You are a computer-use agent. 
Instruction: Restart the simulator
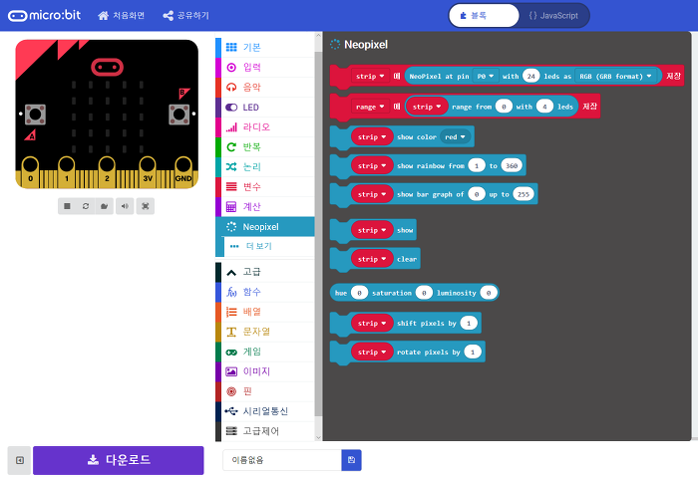[86, 206]
